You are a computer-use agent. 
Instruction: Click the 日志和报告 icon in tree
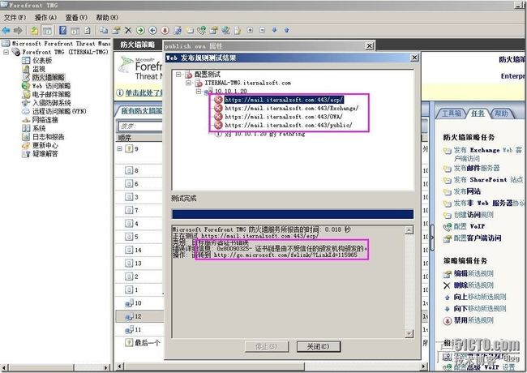click(26, 137)
